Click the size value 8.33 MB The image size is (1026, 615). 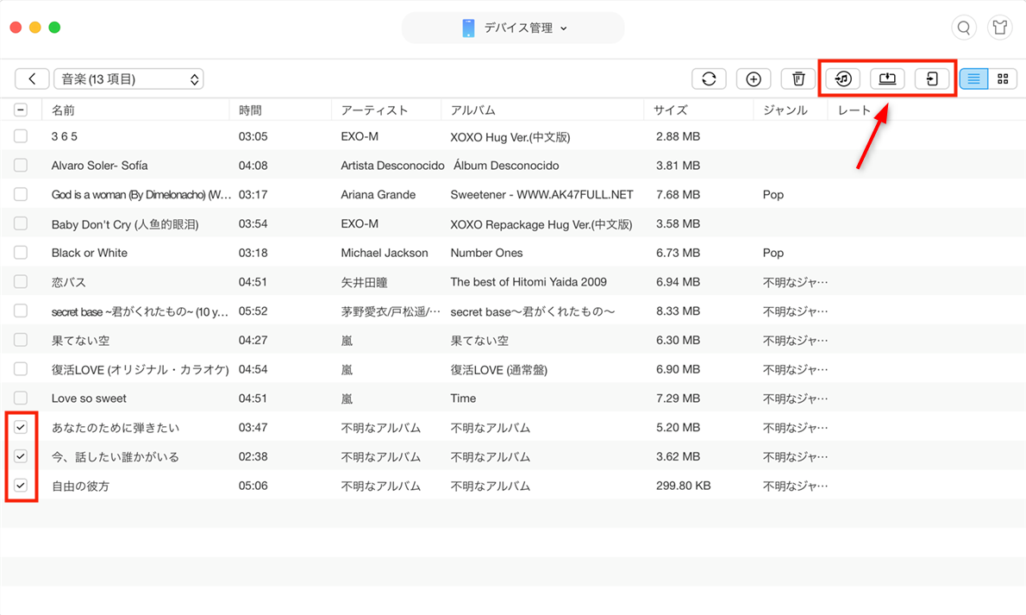[678, 311]
